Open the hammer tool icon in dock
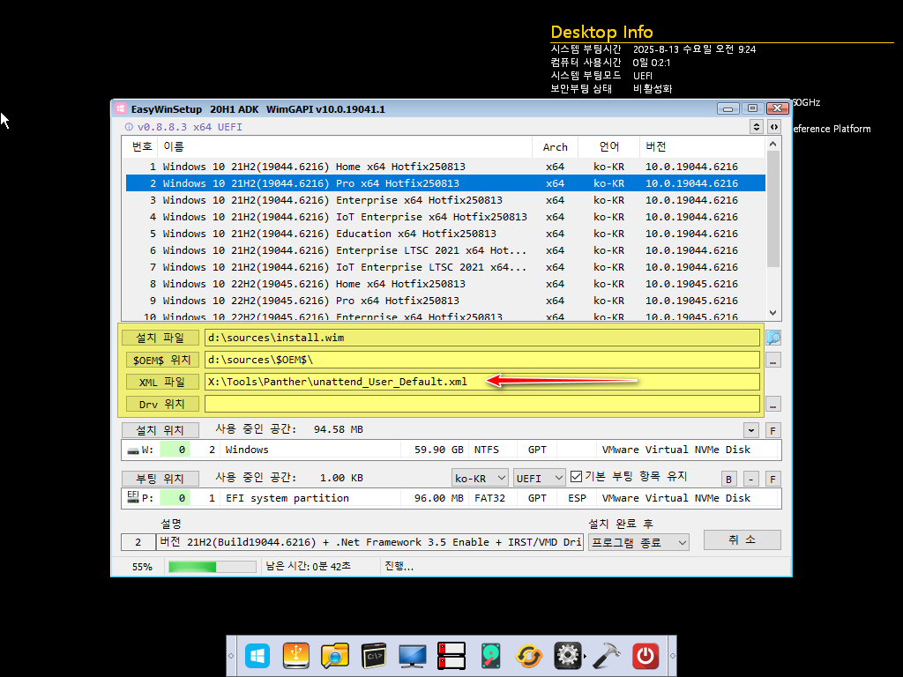Image resolution: width=903 pixels, height=677 pixels. [607, 656]
